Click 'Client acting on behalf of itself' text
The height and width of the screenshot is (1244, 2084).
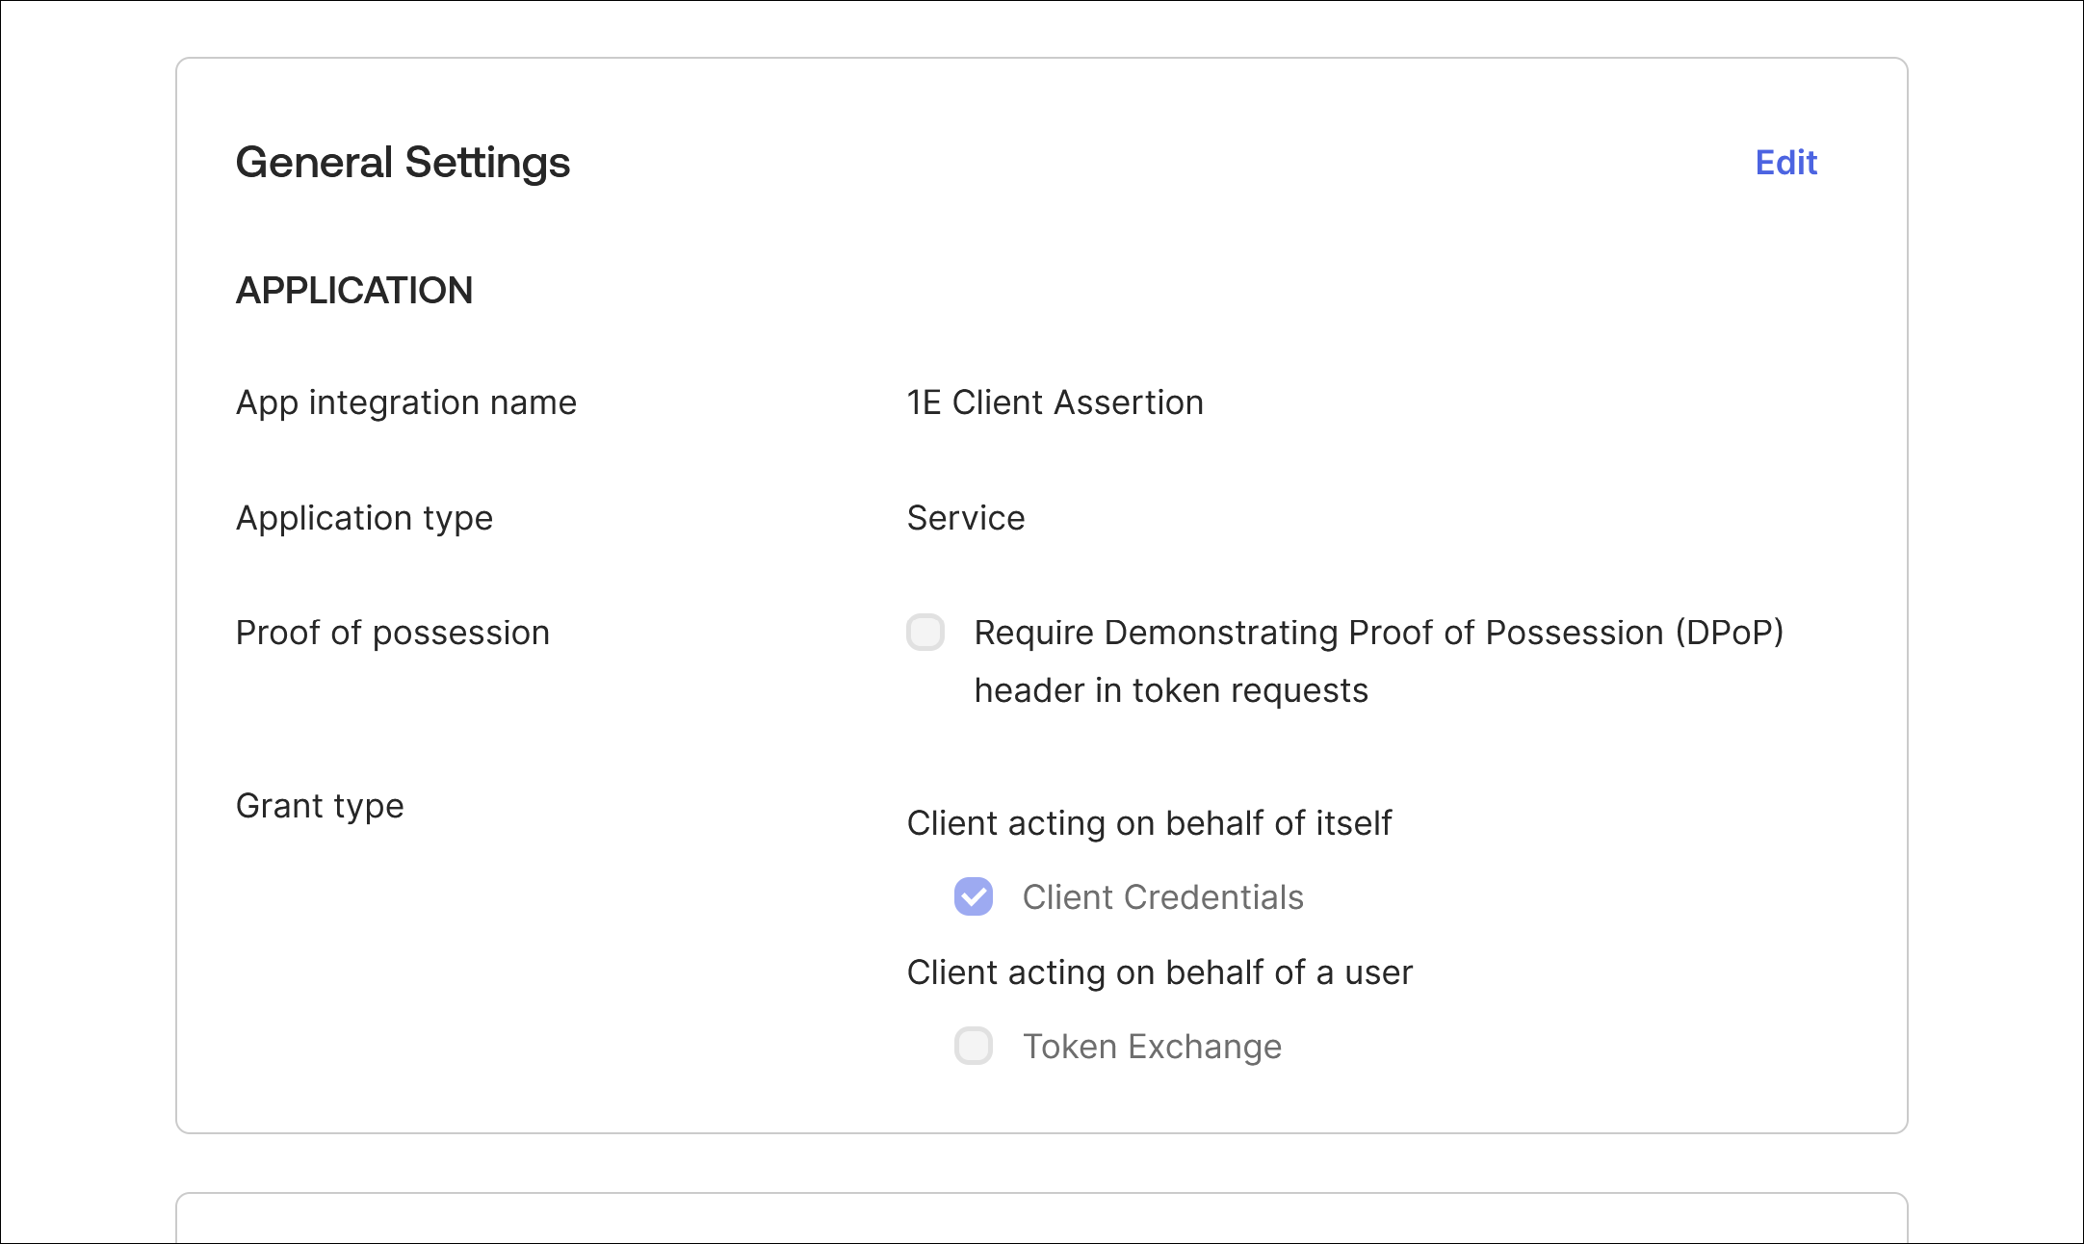[x=1149, y=823]
